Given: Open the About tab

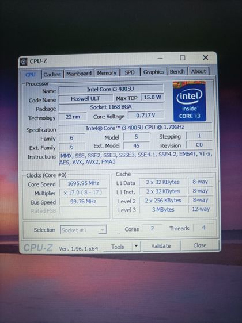Looking at the screenshot, I should pyautogui.click(x=198, y=71).
